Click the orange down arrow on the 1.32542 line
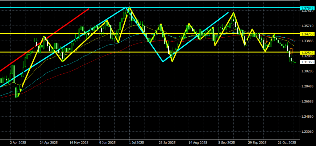This screenshot has height=146, width=316. [291, 52]
